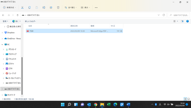Expand Dropbox in navigation pane
The width and height of the screenshot is (191, 108).
pos(2,33)
